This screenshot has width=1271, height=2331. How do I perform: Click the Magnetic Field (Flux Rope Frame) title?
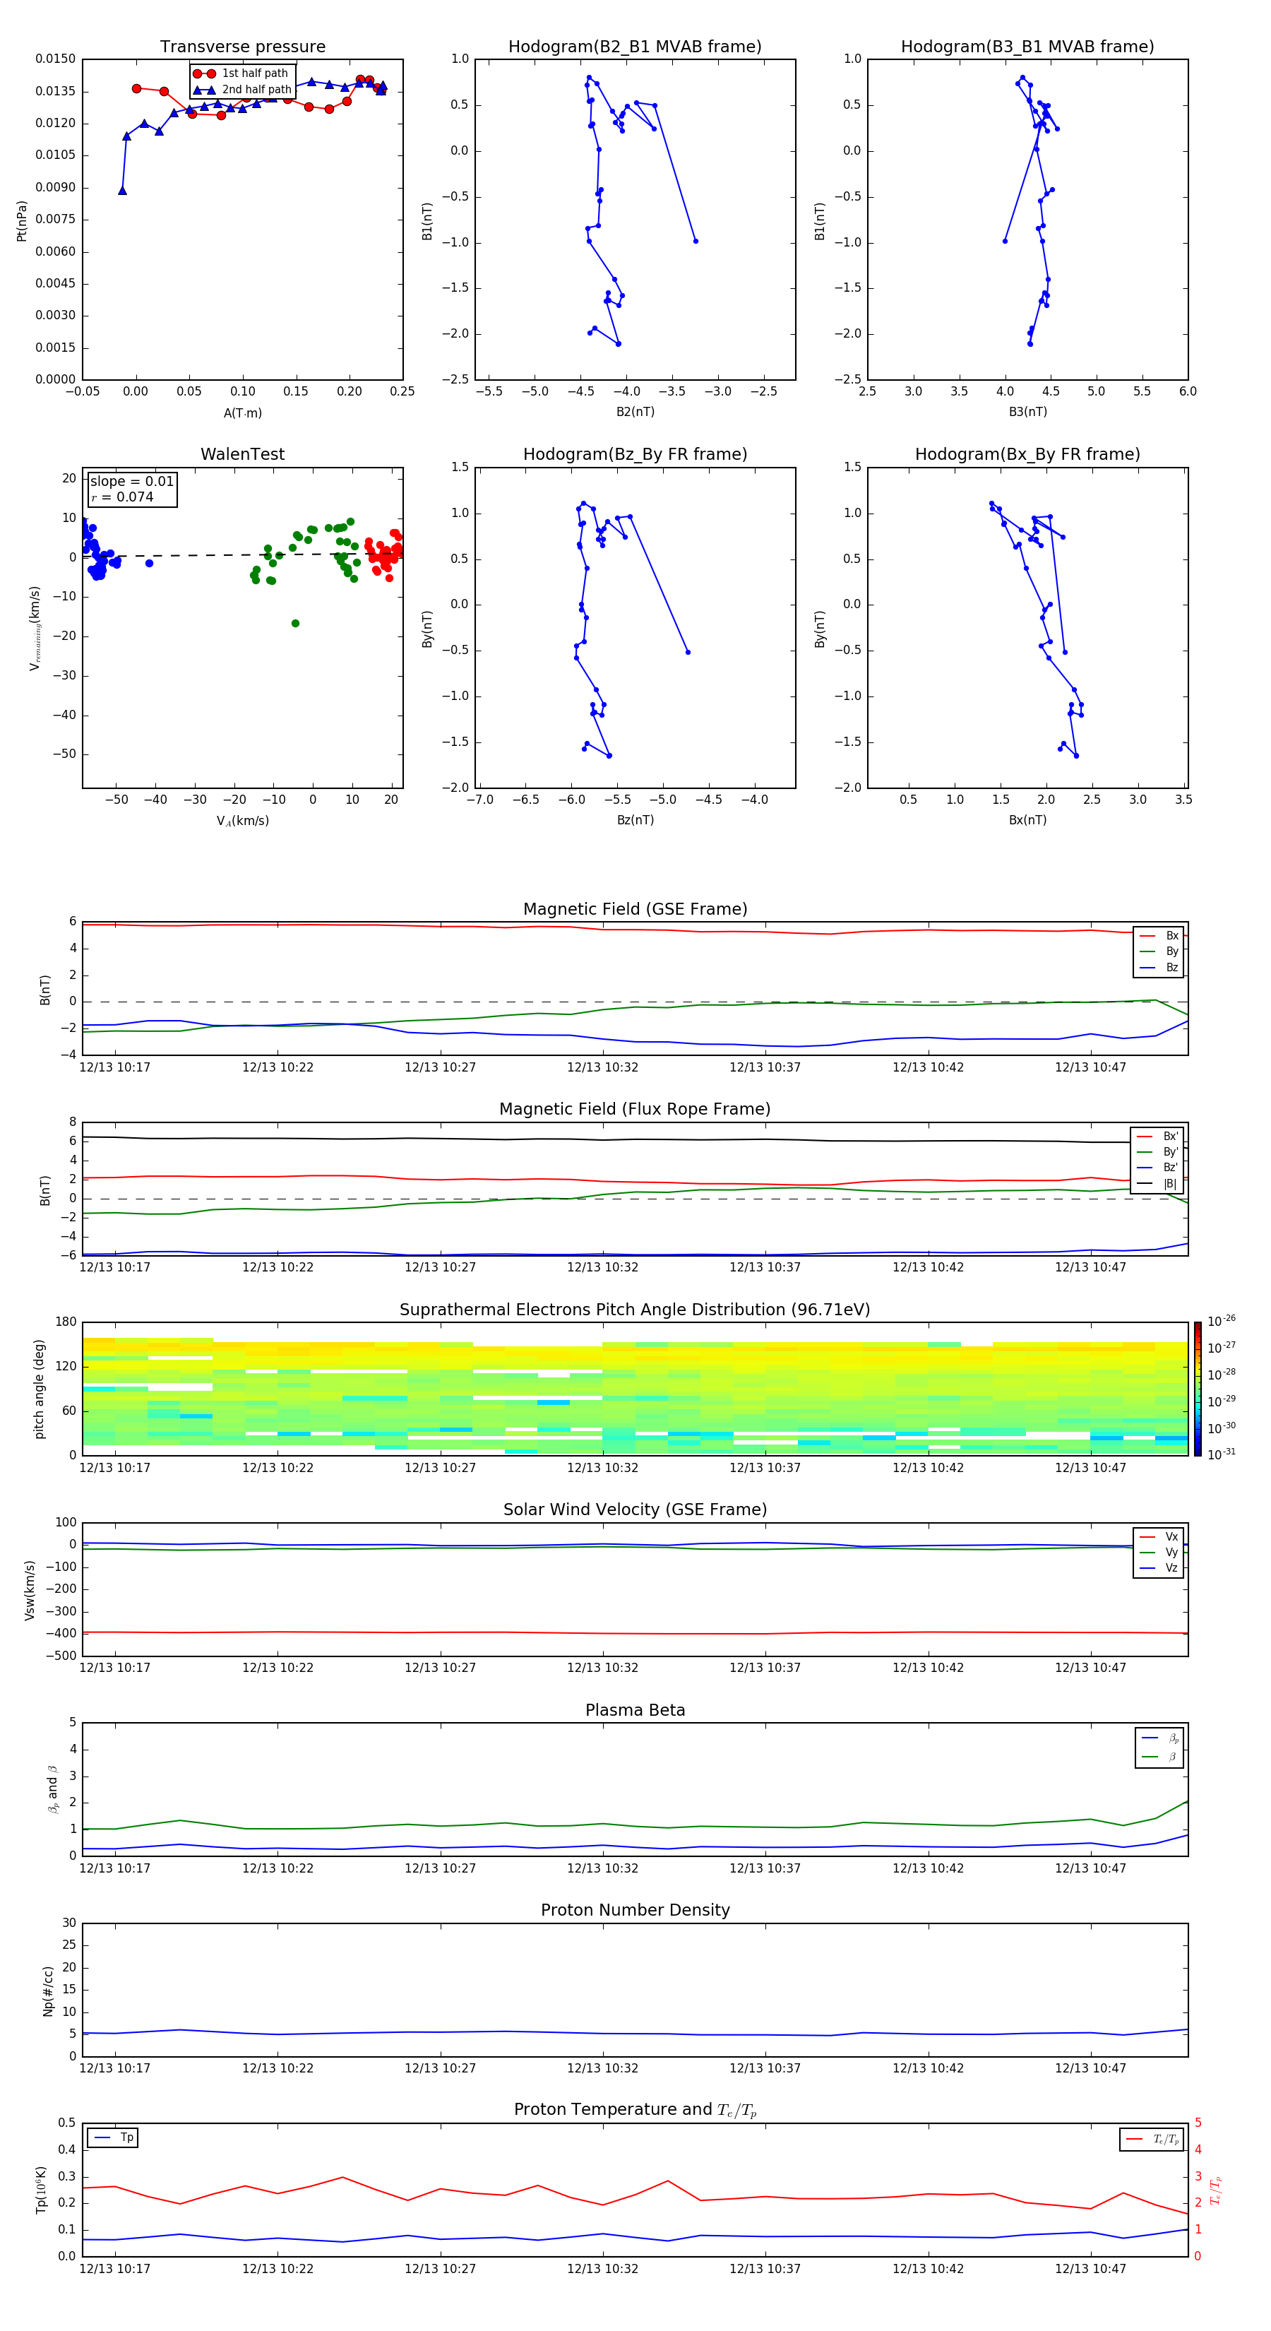[x=635, y=1110]
